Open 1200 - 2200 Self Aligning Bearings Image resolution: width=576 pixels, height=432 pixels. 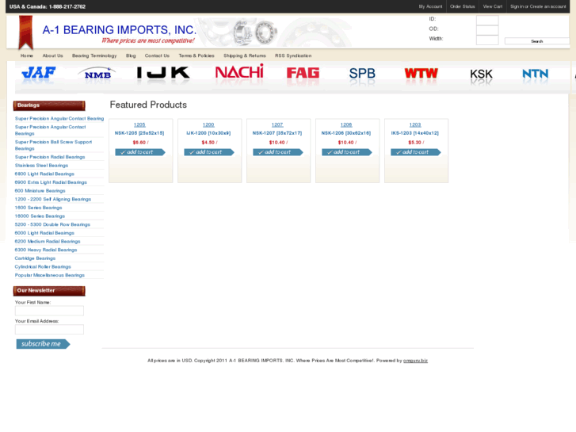point(53,199)
